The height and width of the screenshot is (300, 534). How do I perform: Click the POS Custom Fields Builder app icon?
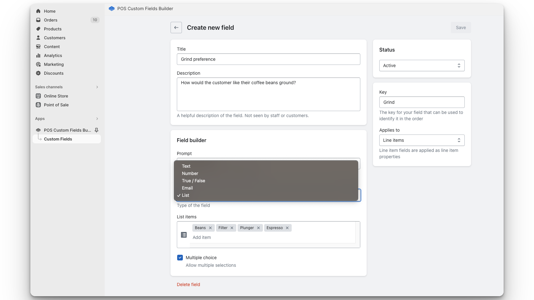pos(38,130)
